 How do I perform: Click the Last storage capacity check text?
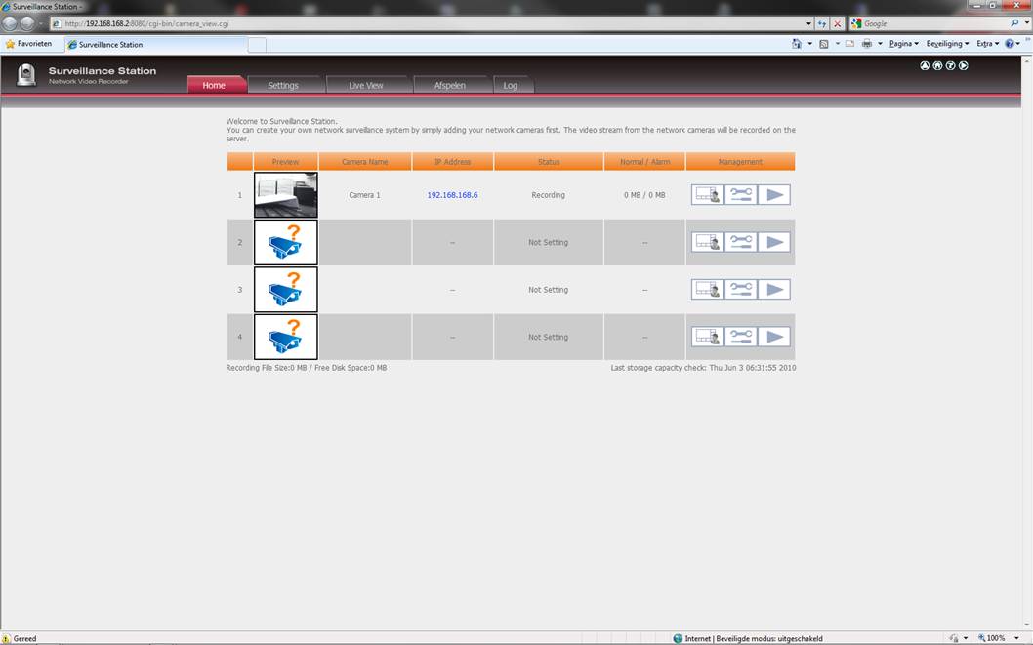click(x=703, y=368)
